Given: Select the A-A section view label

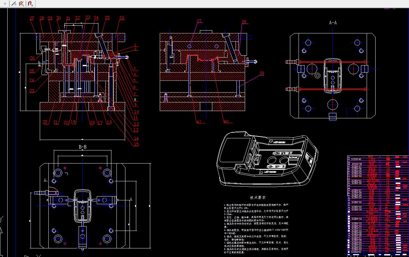Looking at the screenshot, I should [x=333, y=23].
